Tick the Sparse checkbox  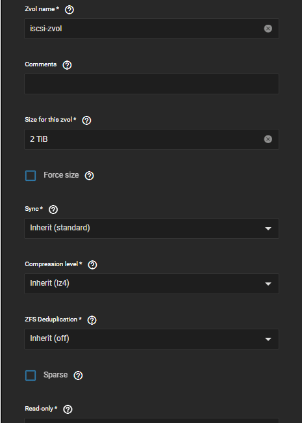[x=31, y=375]
